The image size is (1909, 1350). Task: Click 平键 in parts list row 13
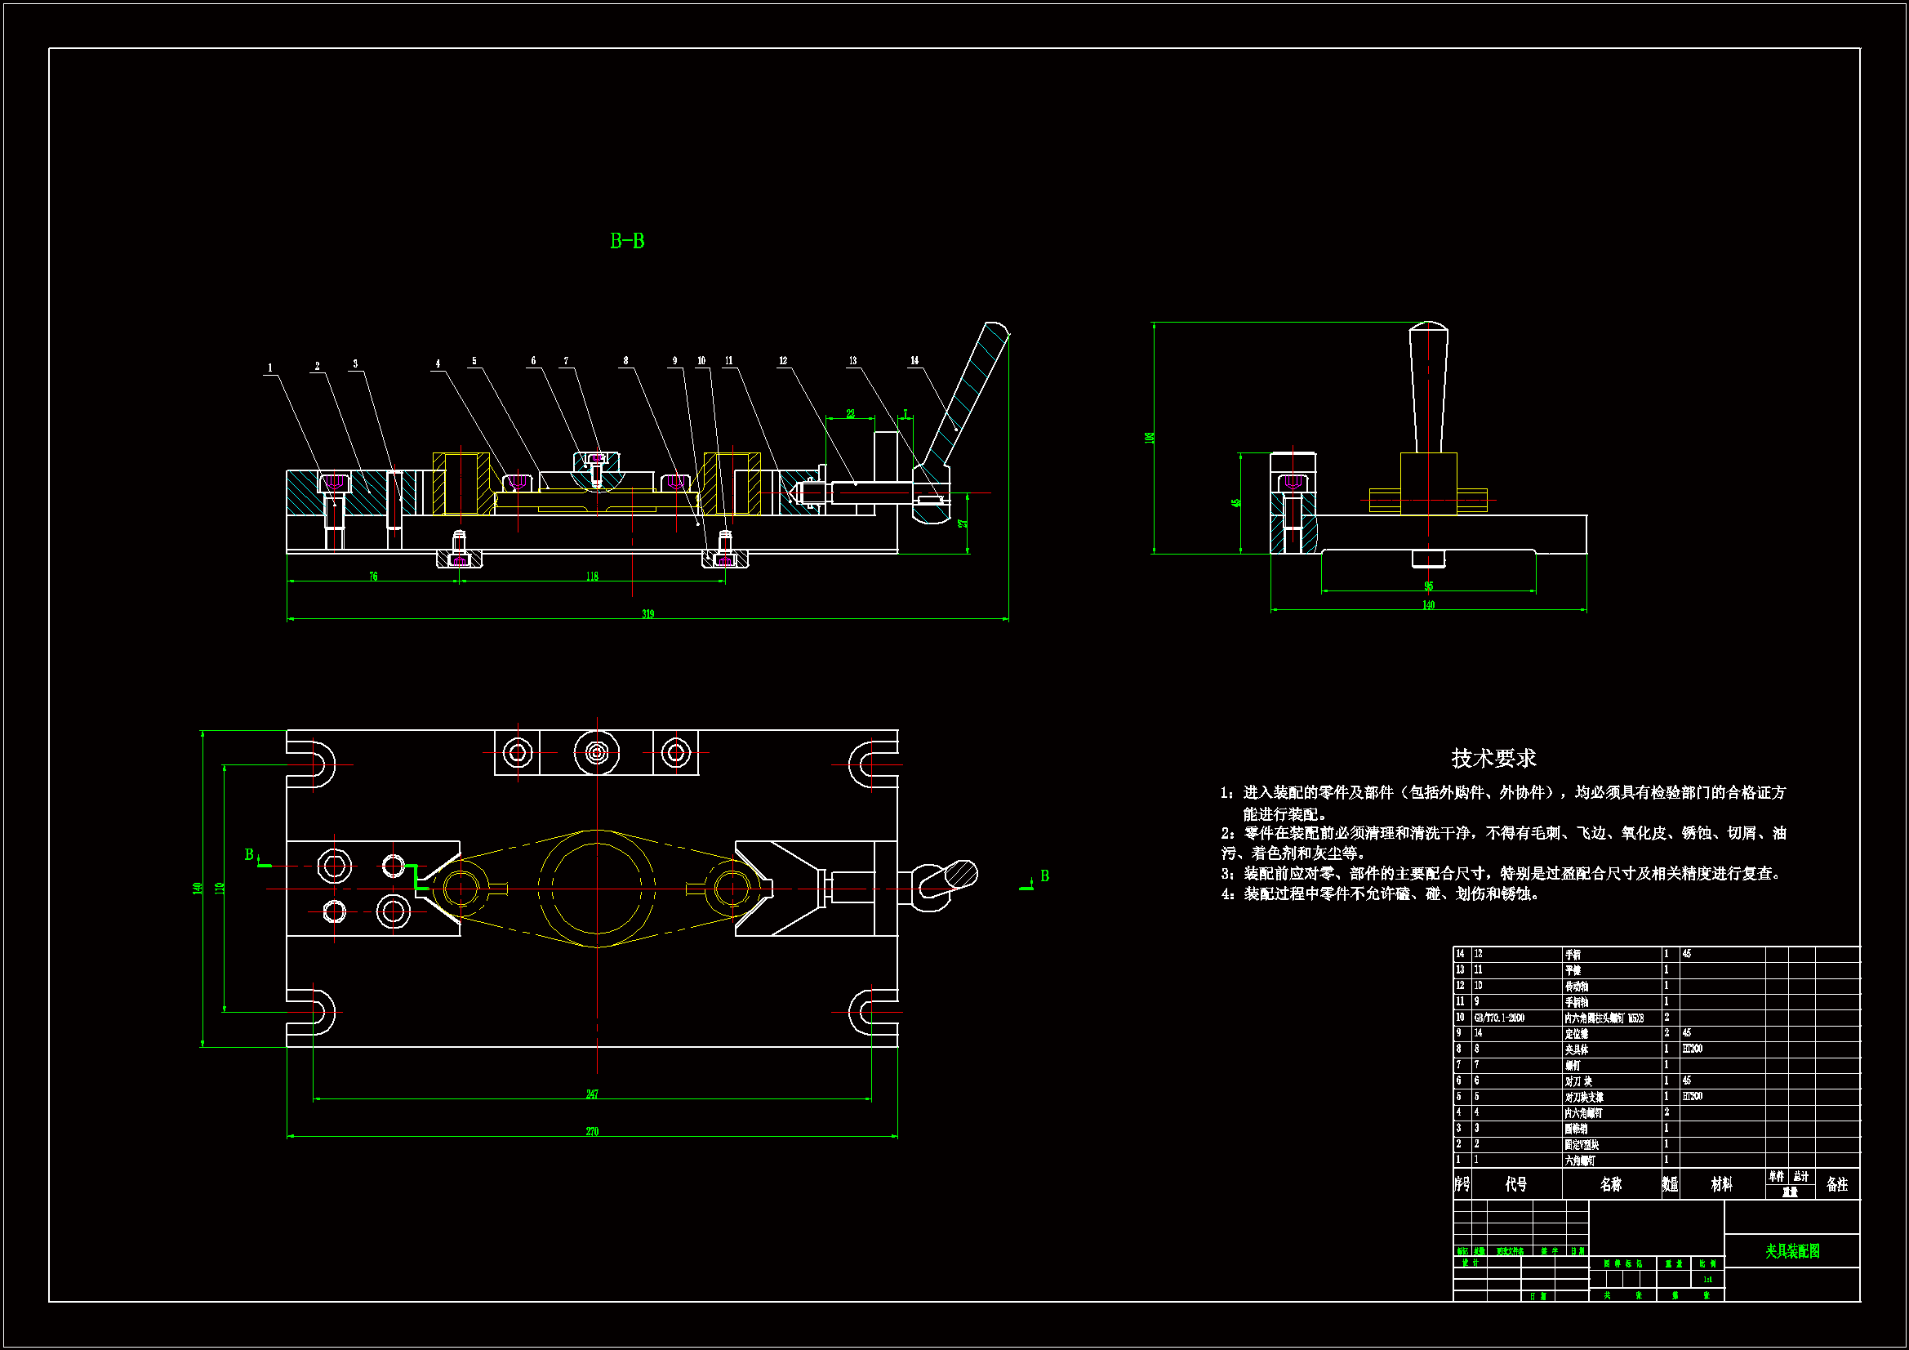pos(1573,971)
